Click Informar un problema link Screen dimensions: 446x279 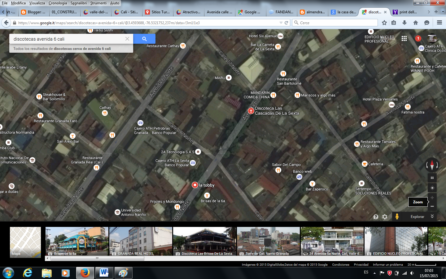point(388,265)
